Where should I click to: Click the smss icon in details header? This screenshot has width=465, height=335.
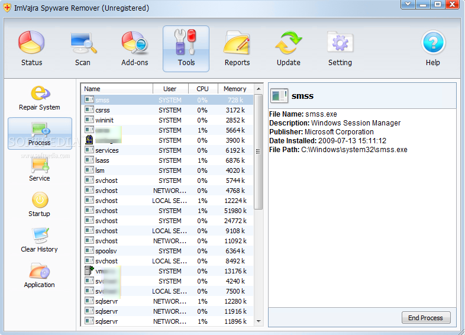point(279,95)
